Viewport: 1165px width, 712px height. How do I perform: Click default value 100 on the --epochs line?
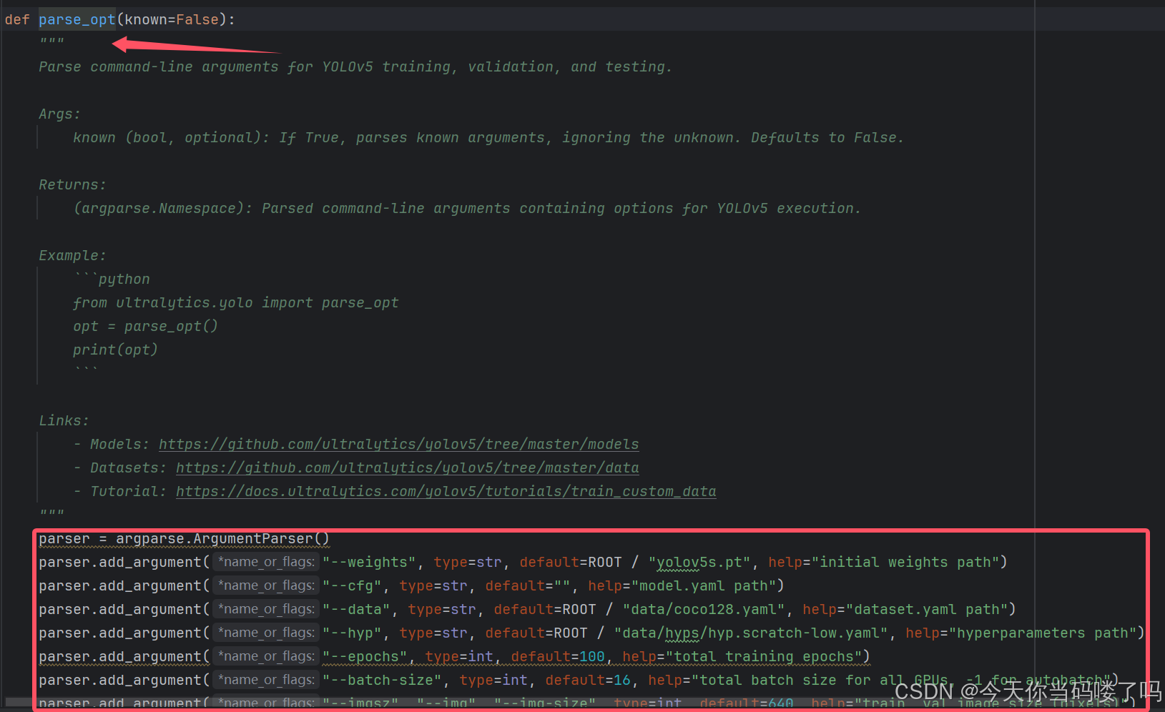coord(592,656)
